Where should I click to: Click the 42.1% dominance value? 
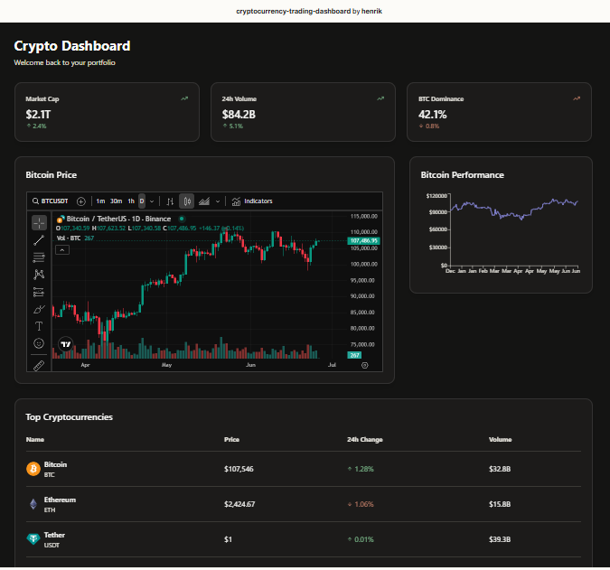432,115
